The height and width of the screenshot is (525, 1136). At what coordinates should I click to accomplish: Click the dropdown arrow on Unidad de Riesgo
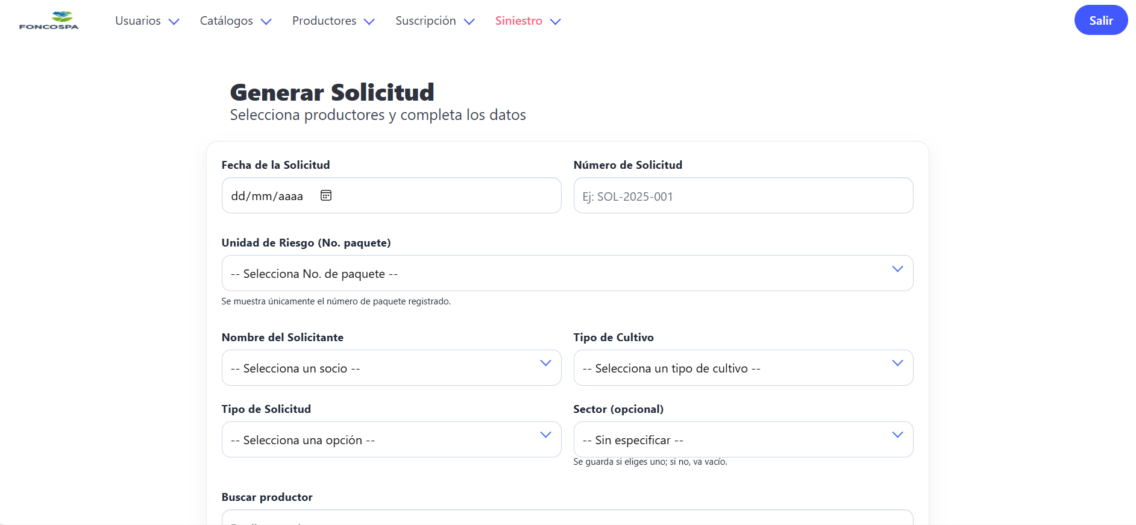(897, 269)
